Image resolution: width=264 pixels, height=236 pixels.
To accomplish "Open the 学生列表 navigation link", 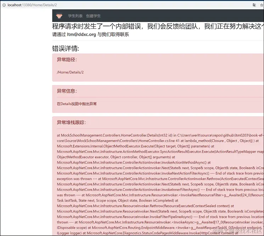I will pyautogui.click(x=75, y=16).
